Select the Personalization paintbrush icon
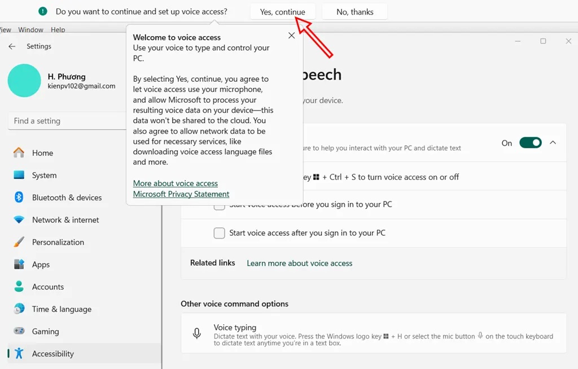 pyautogui.click(x=19, y=242)
